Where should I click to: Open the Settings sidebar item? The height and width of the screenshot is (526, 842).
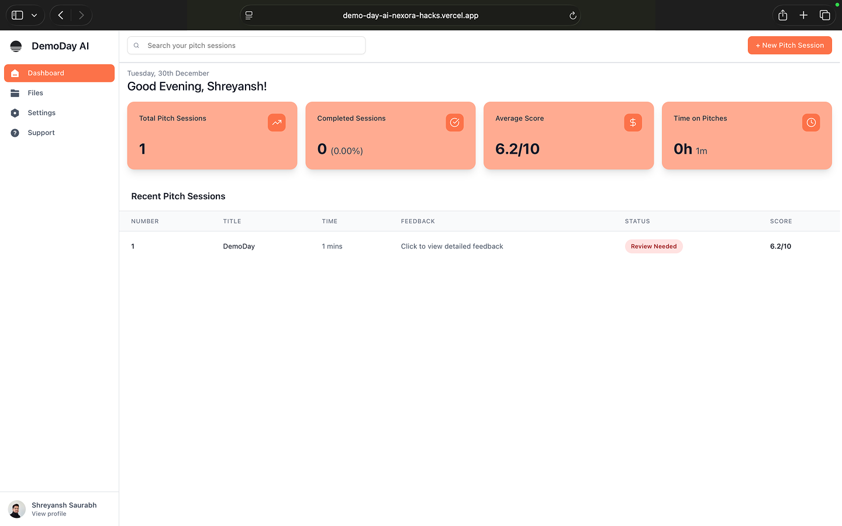pos(59,113)
